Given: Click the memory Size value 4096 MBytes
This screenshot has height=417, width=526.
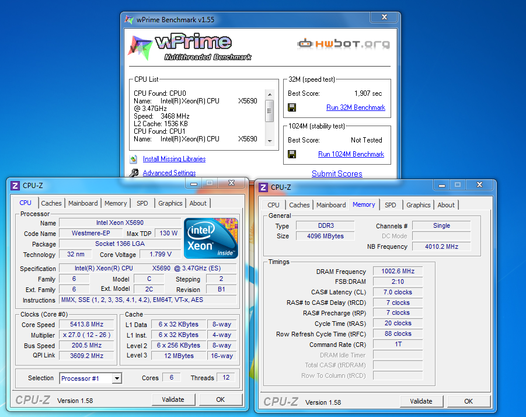Looking at the screenshot, I should 325,236.
